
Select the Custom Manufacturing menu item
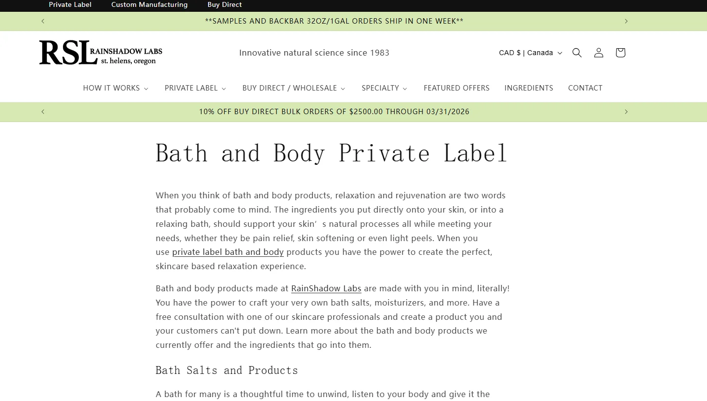(150, 5)
